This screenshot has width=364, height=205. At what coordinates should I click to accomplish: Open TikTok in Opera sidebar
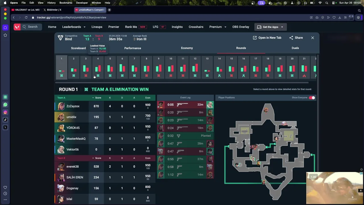click(5, 120)
